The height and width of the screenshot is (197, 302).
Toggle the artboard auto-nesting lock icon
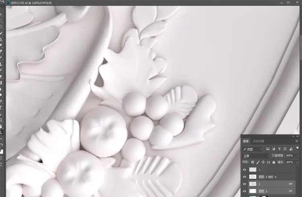pos(269,162)
